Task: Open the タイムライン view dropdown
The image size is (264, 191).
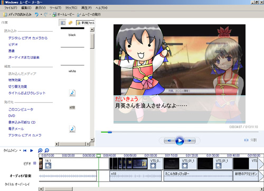Action: coord(12,150)
